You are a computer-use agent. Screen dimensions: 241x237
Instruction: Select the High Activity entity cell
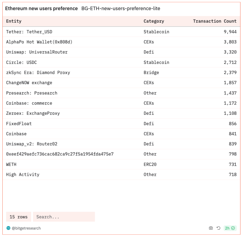(x=23, y=175)
